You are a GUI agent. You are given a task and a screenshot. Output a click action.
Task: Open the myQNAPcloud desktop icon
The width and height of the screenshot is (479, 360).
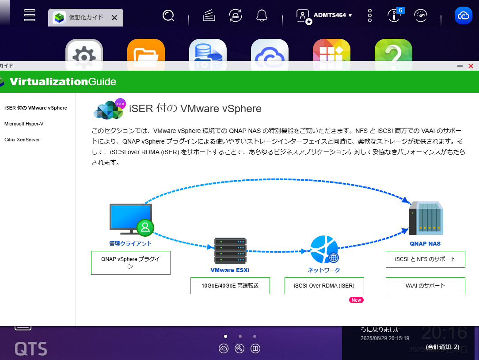click(x=270, y=55)
